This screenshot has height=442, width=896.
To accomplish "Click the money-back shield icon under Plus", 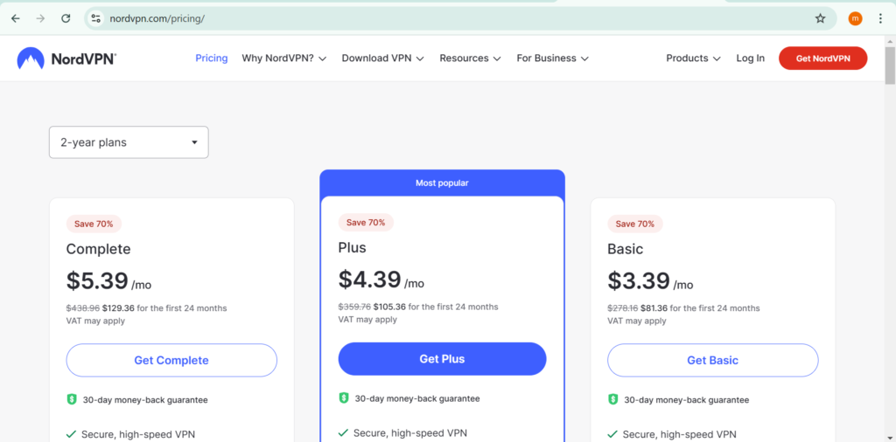I will tap(343, 398).
